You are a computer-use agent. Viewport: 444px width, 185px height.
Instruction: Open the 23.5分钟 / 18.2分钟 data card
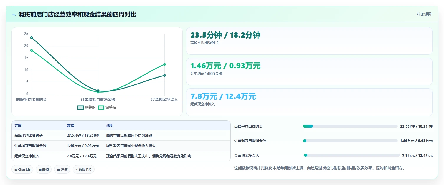(309, 41)
